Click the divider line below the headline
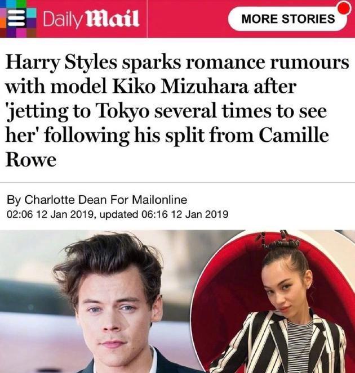Viewport: 355px width, 373px height. [177, 183]
